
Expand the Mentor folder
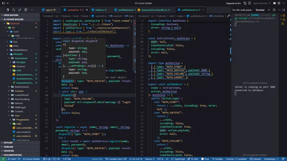point(20,103)
